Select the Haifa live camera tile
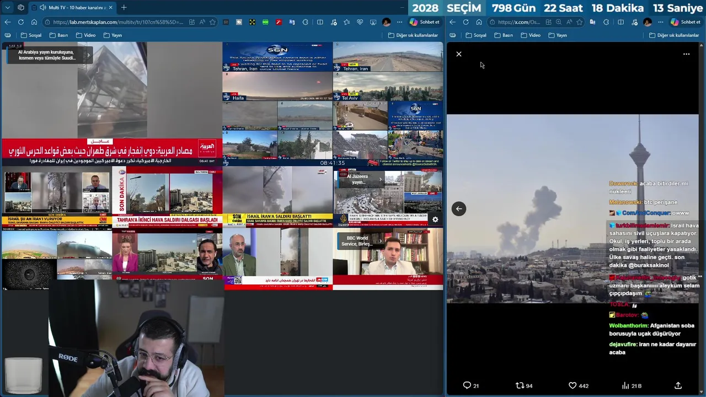 point(277,86)
